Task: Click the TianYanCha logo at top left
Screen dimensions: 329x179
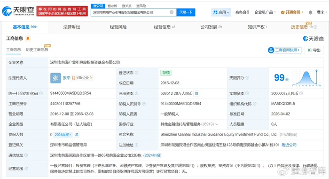Action: pos(18,11)
